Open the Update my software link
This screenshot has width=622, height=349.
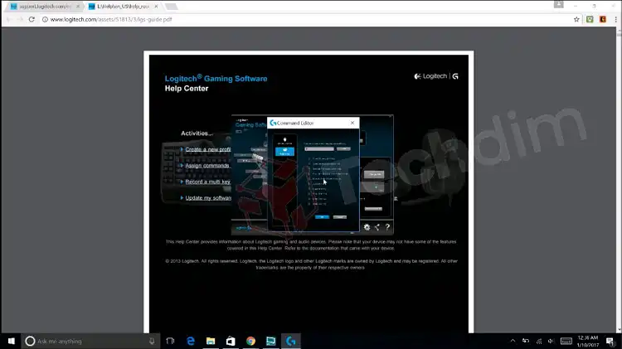[208, 197]
